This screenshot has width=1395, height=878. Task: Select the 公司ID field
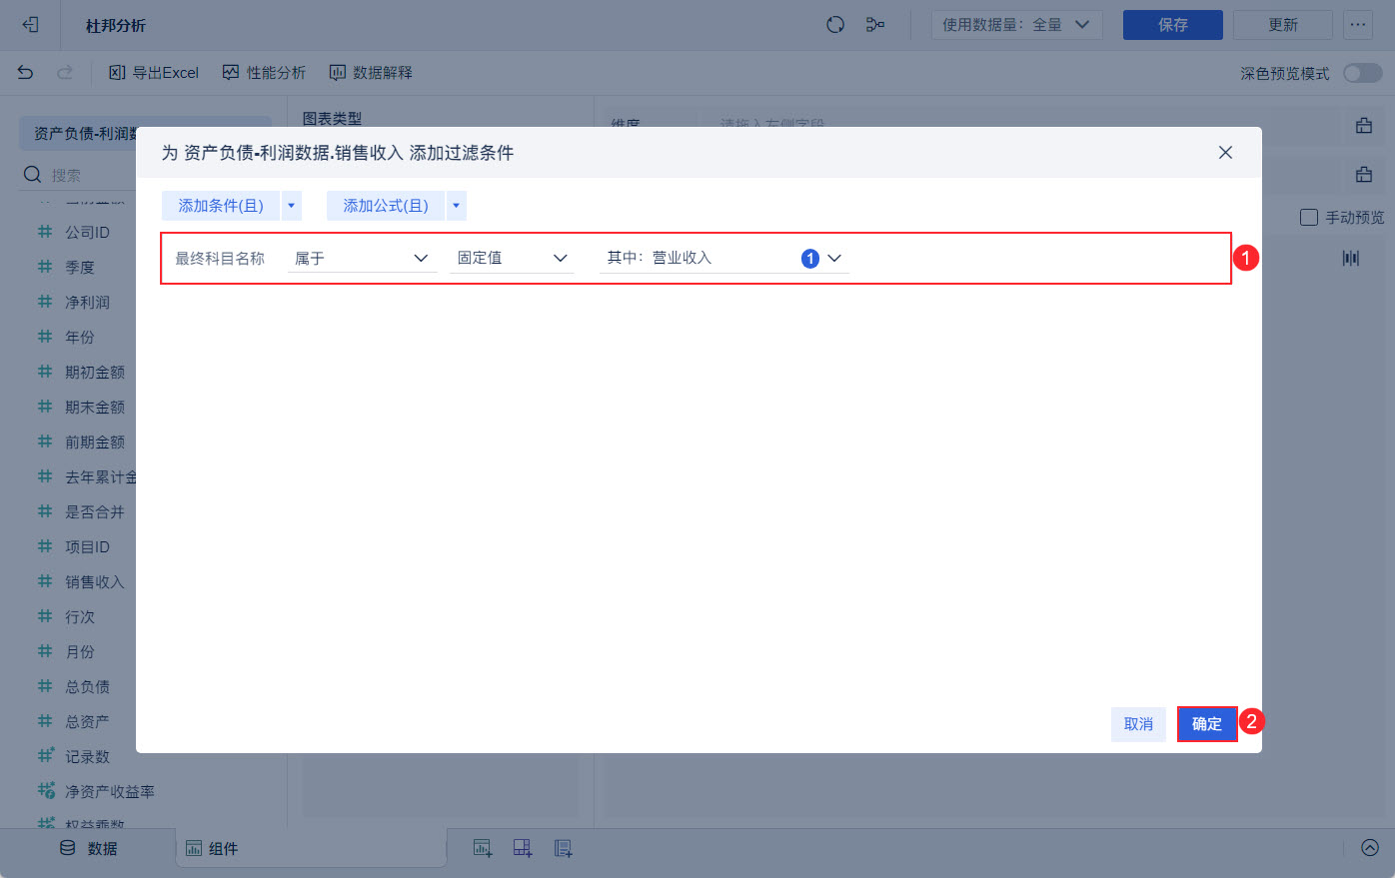(x=87, y=232)
